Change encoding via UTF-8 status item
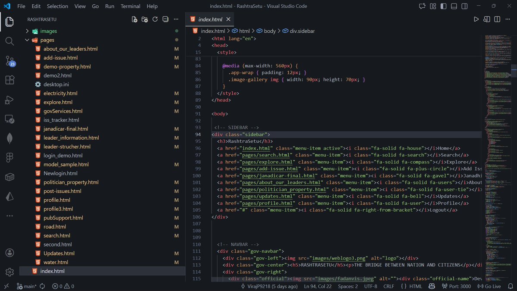 coord(371,286)
